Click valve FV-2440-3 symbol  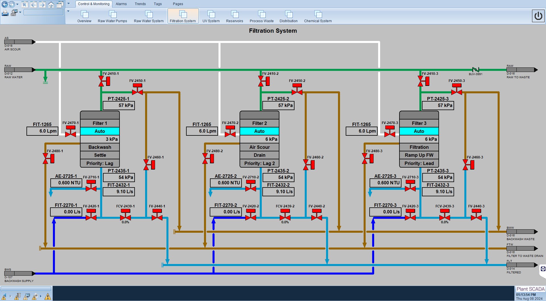tap(476, 215)
